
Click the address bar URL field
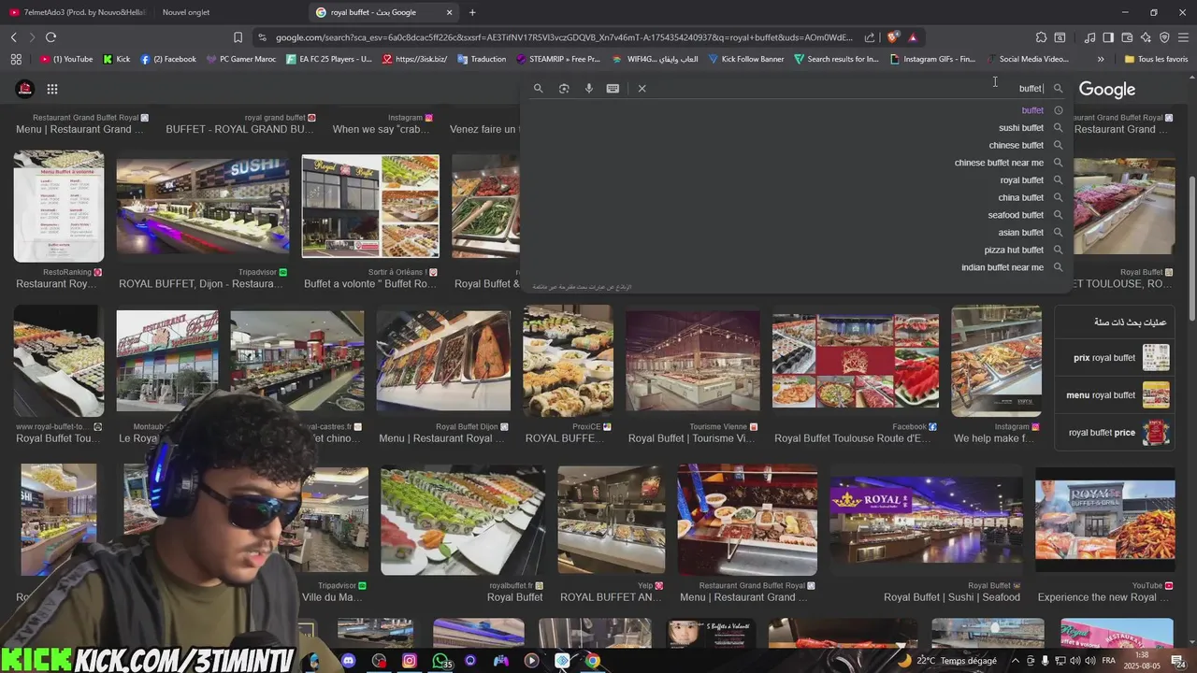(564, 37)
